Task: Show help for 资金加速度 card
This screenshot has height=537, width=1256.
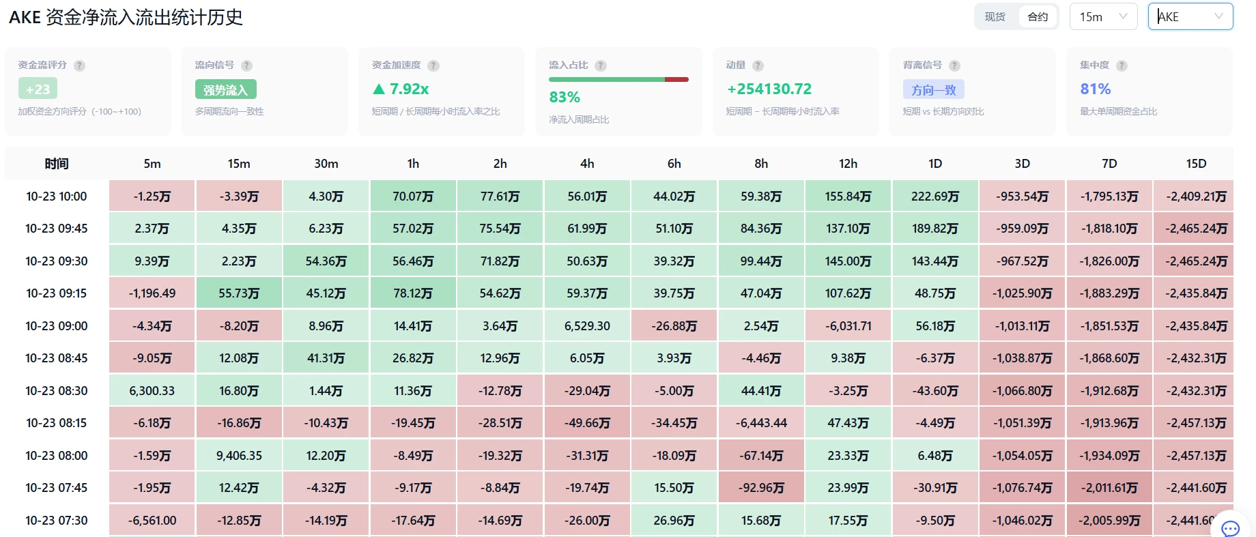Action: coord(433,66)
